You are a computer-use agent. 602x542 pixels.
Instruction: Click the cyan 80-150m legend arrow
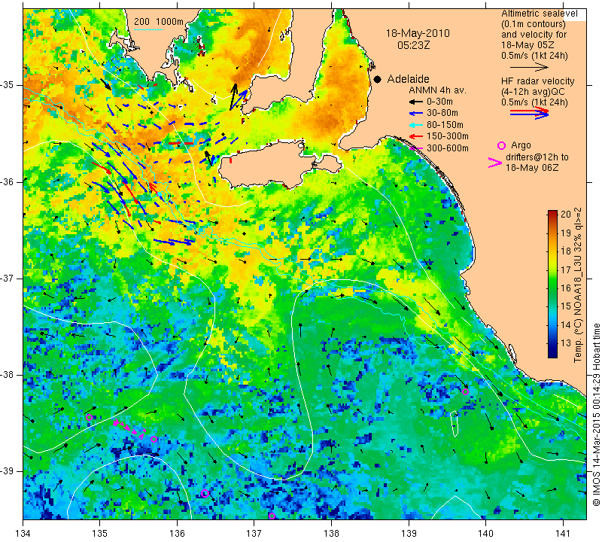pyautogui.click(x=415, y=125)
